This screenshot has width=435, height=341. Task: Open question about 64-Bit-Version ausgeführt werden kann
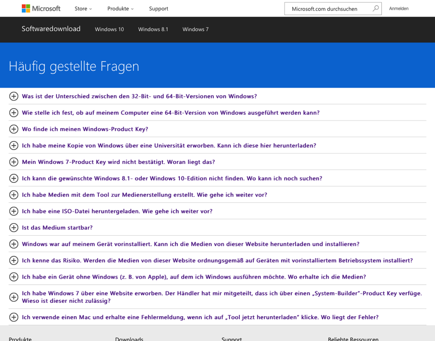pos(170,113)
